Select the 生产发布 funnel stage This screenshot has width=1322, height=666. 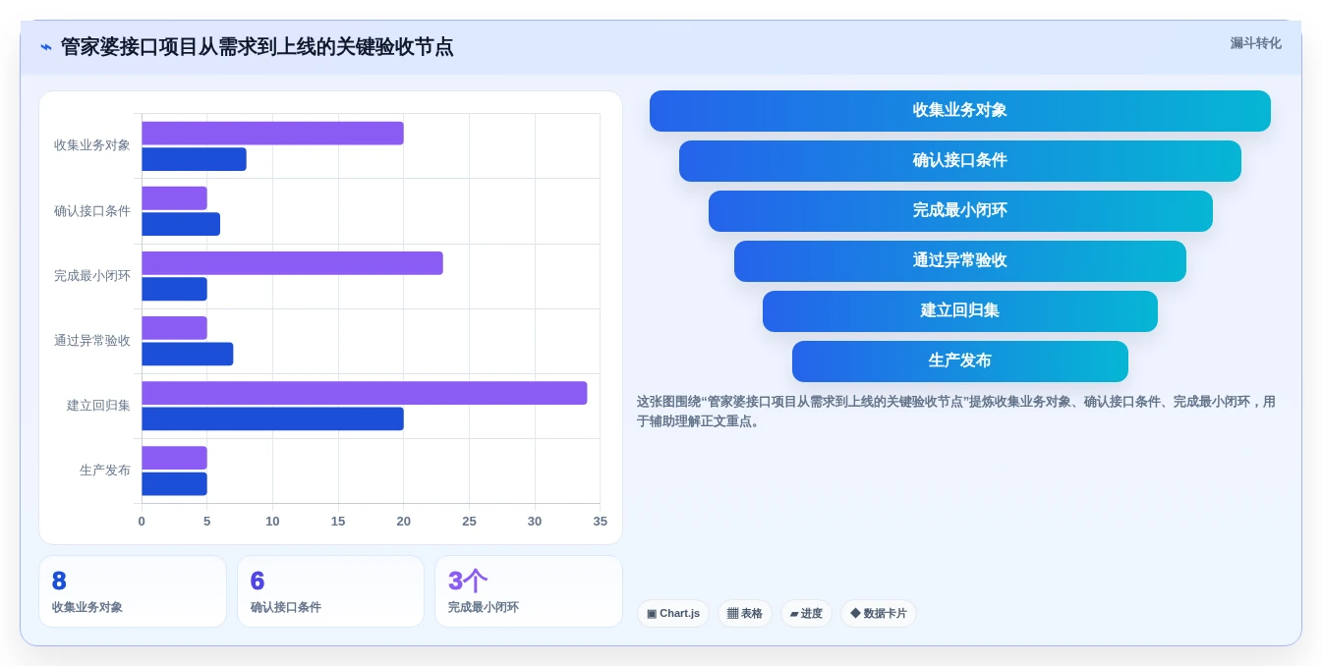click(959, 361)
